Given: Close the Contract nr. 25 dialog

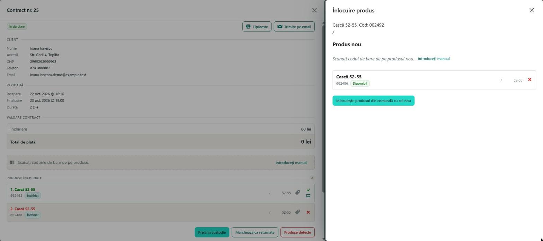Looking at the screenshot, I should coord(314,10).
